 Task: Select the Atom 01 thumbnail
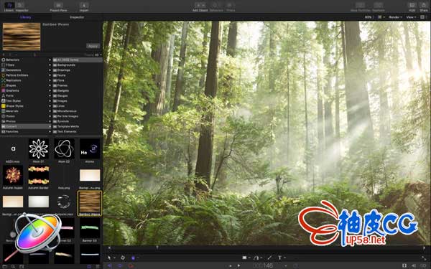point(39,149)
